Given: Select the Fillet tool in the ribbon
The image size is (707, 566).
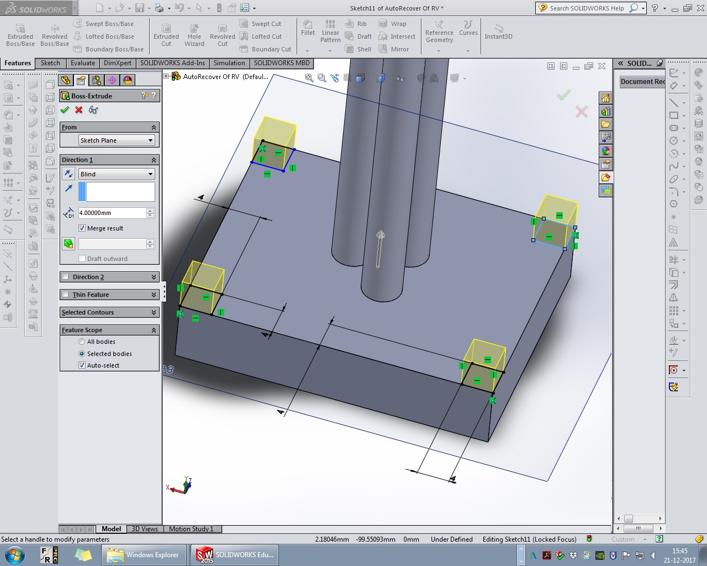Looking at the screenshot, I should tap(308, 28).
